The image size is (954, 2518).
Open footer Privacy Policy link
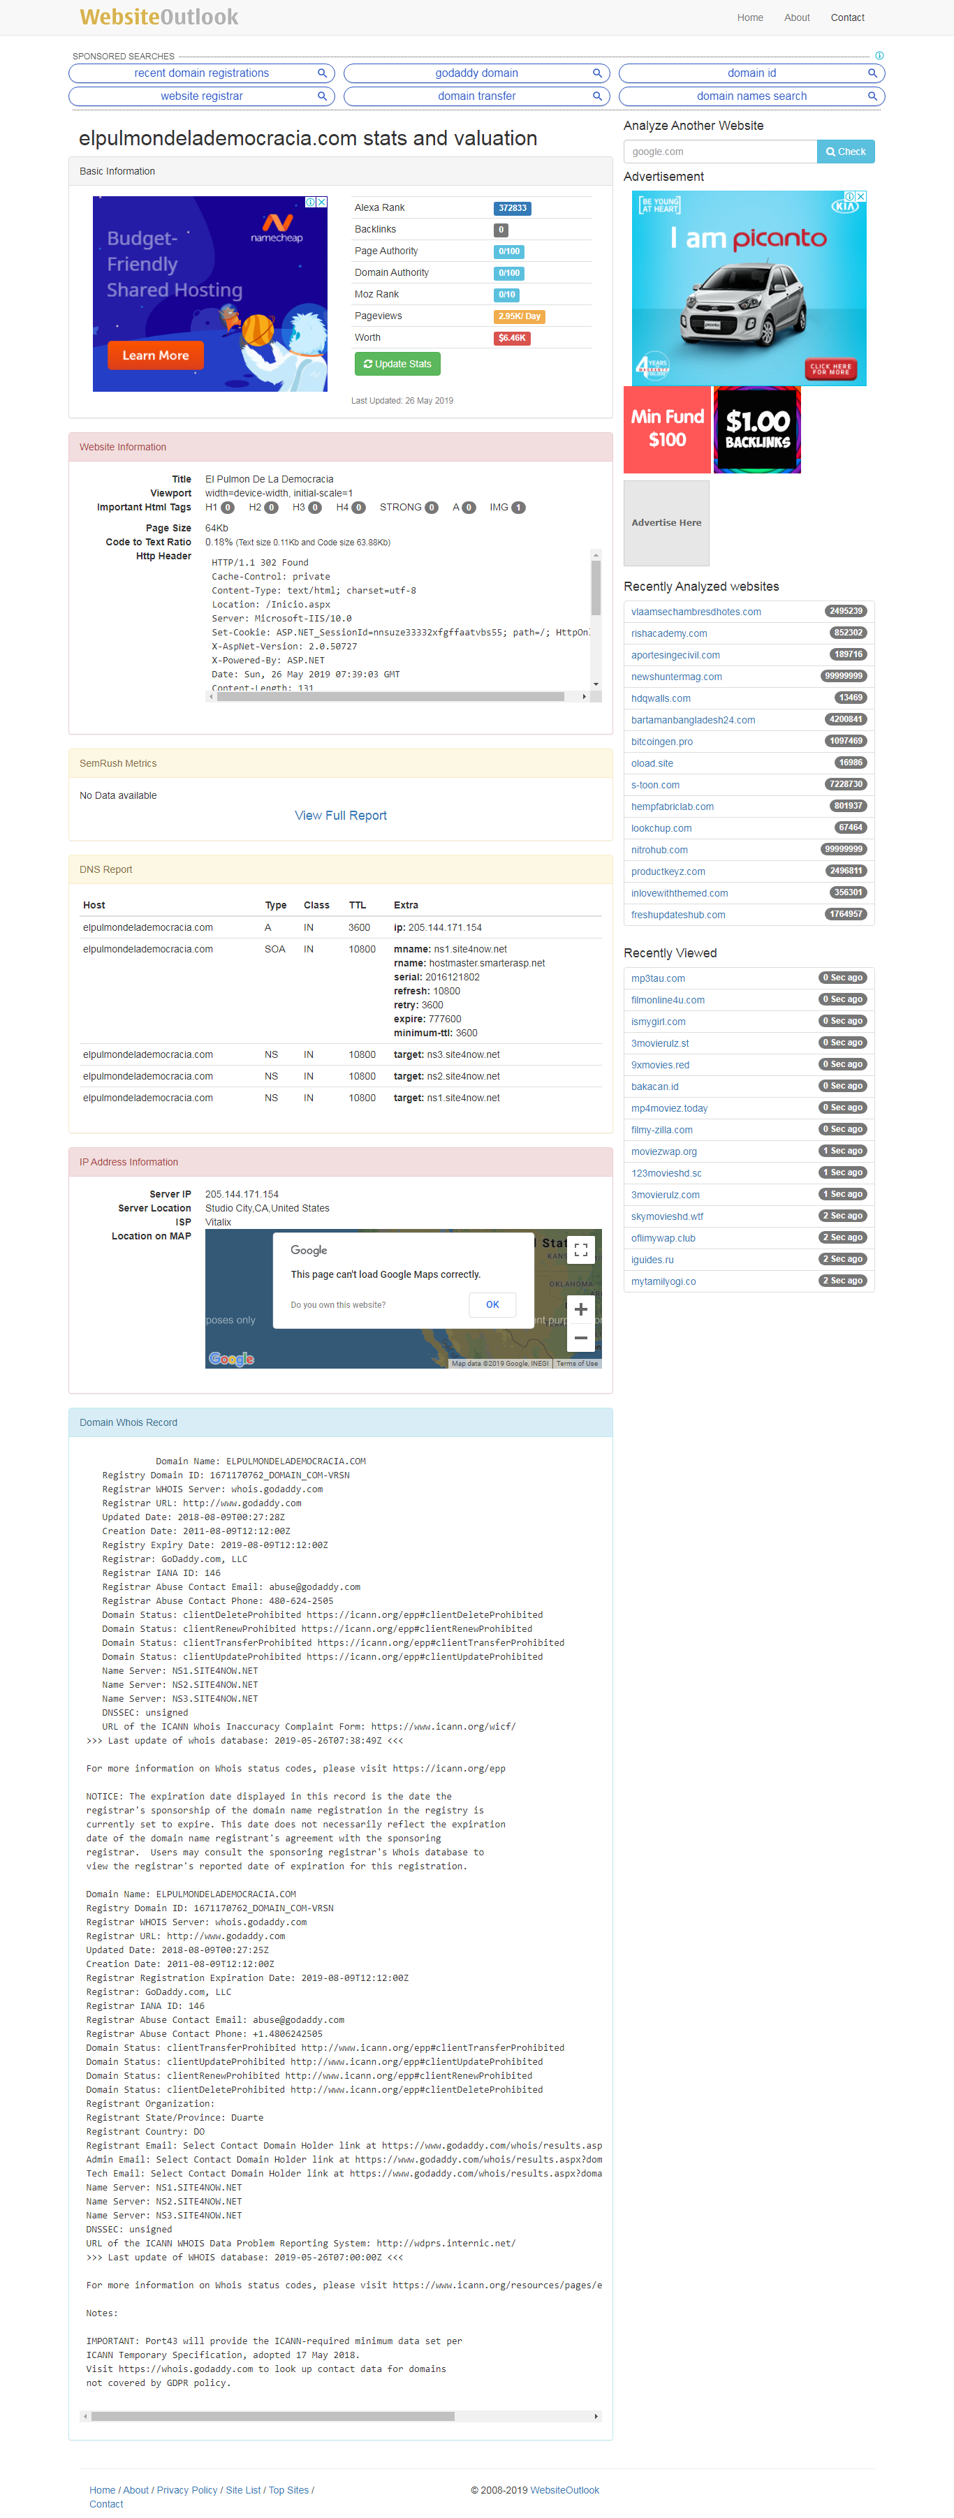[x=186, y=2489]
